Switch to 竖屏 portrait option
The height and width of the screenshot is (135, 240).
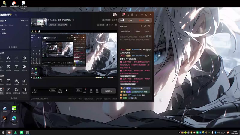27,20
